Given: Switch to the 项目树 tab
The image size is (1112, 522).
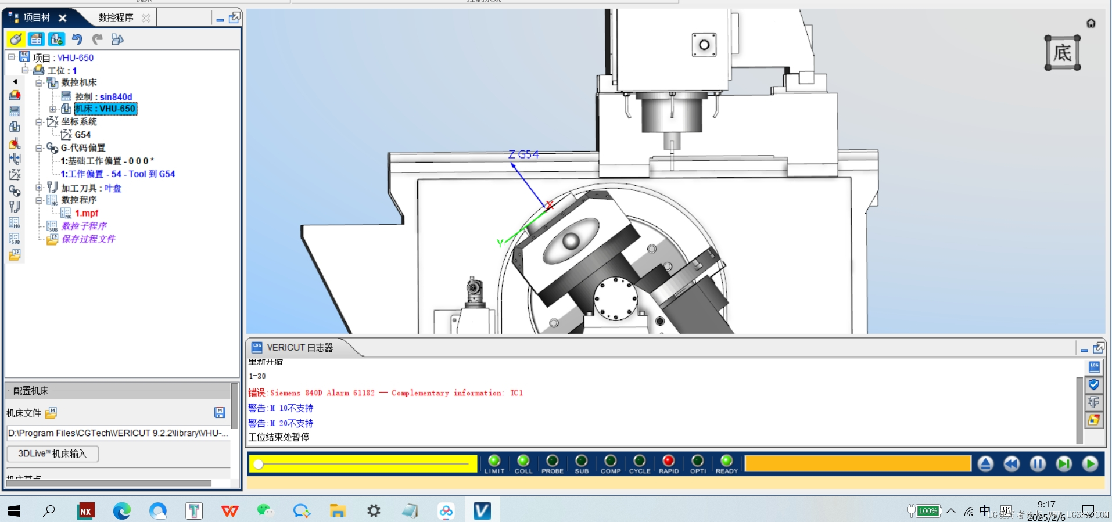Looking at the screenshot, I should click(37, 18).
